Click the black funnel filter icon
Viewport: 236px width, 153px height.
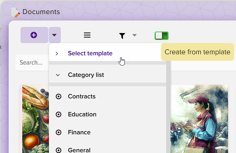[122, 36]
